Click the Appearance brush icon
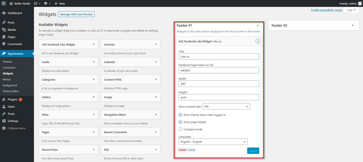This screenshot has width=363, height=162. point(4,54)
